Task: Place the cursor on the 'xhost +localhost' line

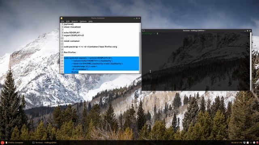Action: pyautogui.click(x=72, y=27)
